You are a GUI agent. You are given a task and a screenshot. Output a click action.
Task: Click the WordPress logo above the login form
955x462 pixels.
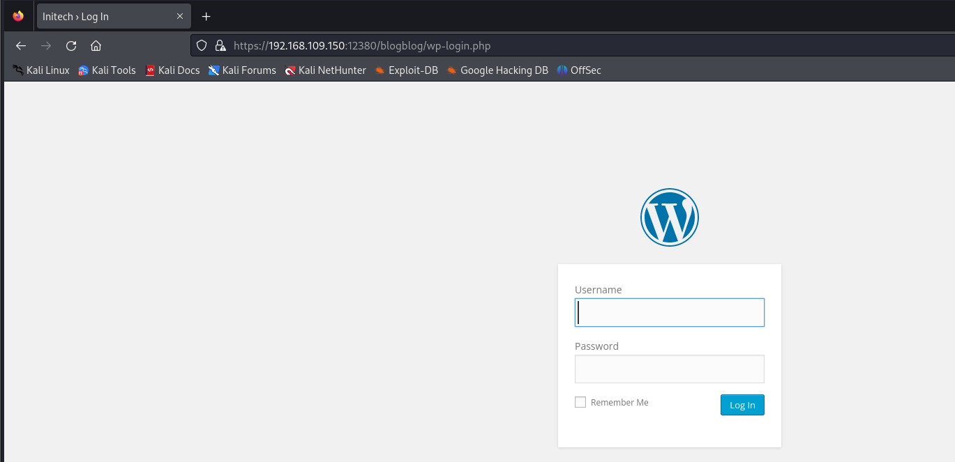click(670, 217)
